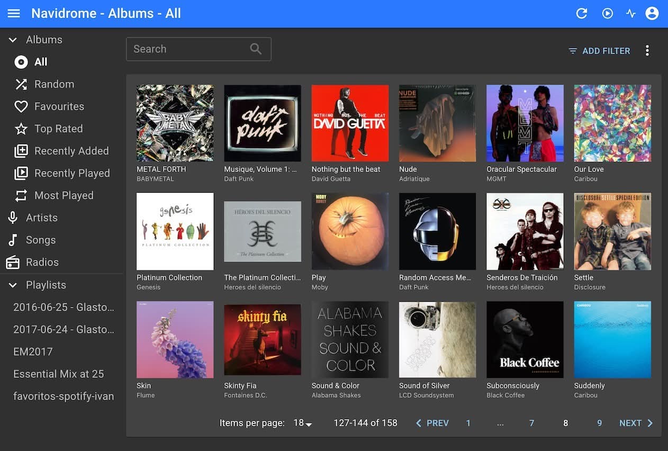Viewport: 668px width, 451px height.
Task: Click the repeat icon beside Most Played
Action: click(21, 195)
